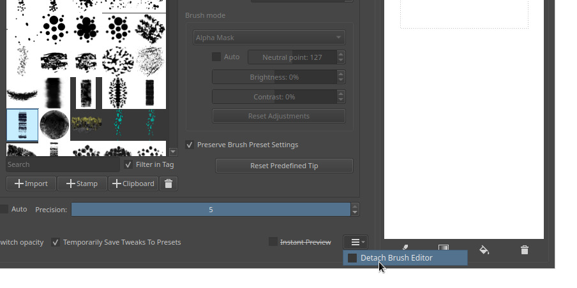Open the Alpha Mask brush mode dropdown
577x288 pixels.
tap(269, 38)
